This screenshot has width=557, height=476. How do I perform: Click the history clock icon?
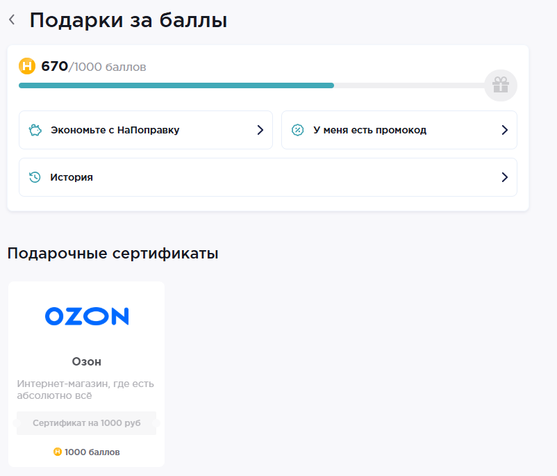35,177
